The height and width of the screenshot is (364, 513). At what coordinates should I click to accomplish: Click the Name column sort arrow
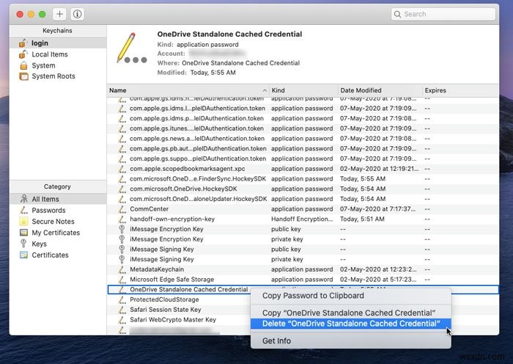point(265,90)
